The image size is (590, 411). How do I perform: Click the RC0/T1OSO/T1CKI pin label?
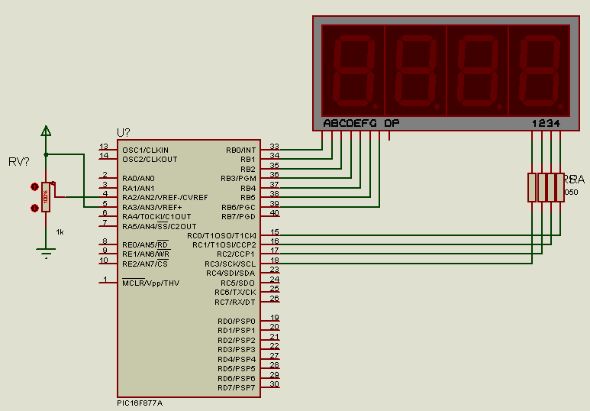[221, 235]
